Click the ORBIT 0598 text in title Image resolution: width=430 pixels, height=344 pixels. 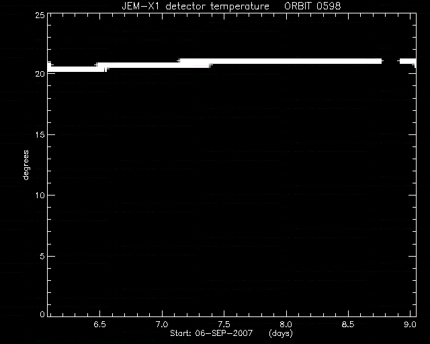coord(312,6)
